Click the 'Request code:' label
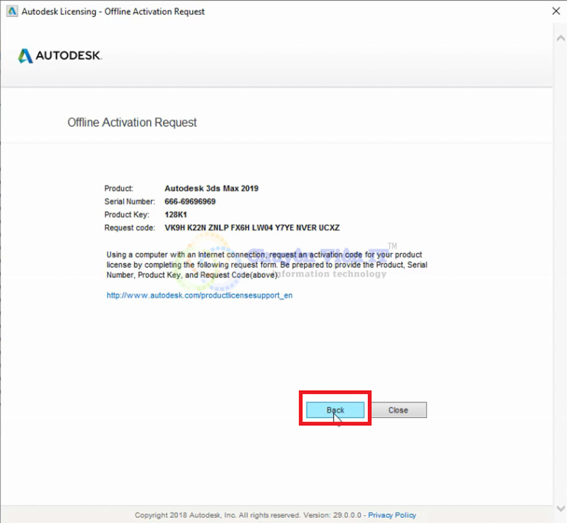The image size is (567, 523). 129,228
